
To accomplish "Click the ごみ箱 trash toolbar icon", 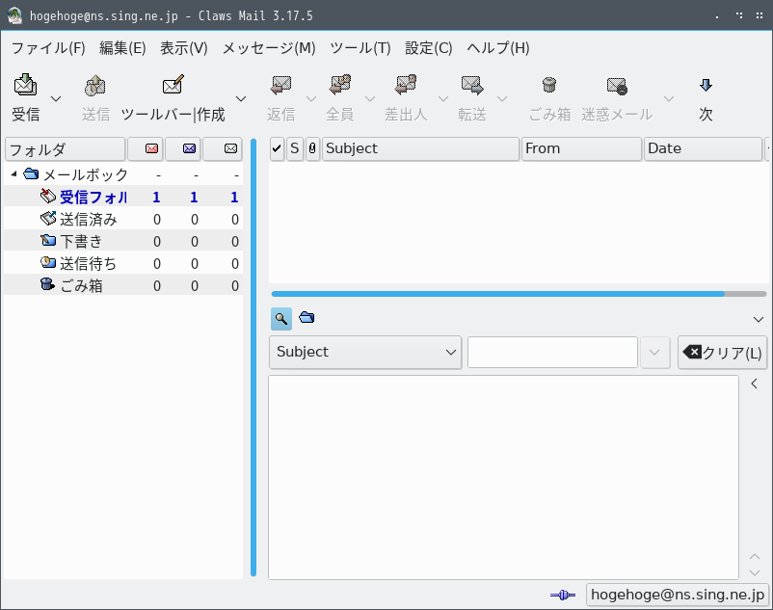I will tap(549, 85).
